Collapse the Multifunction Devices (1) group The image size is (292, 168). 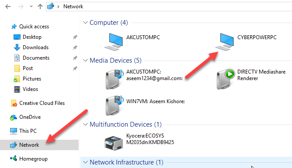85,124
